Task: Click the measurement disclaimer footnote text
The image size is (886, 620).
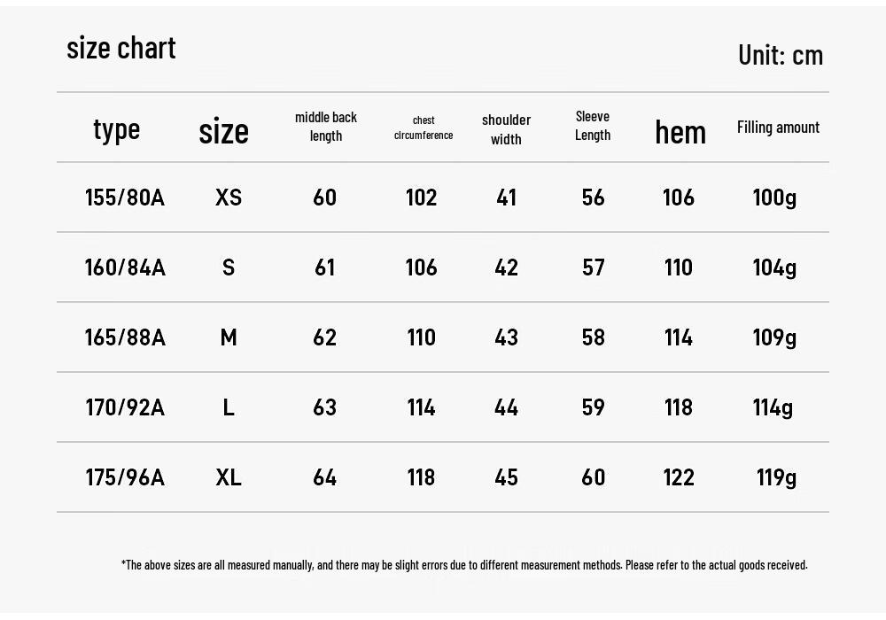Action: click(x=464, y=565)
